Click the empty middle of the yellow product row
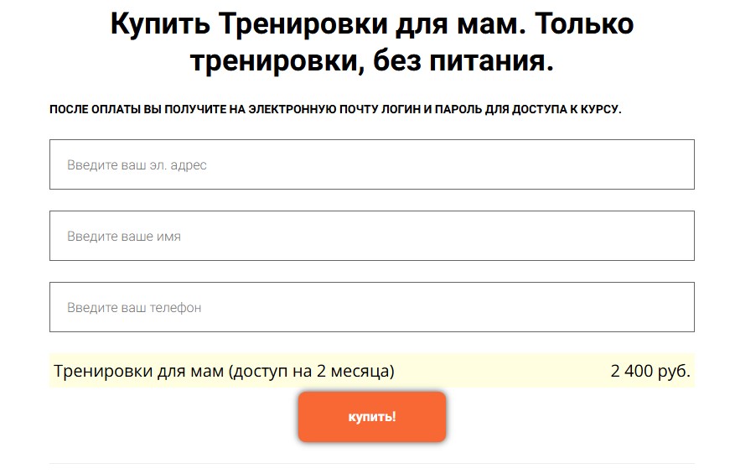 503,371
